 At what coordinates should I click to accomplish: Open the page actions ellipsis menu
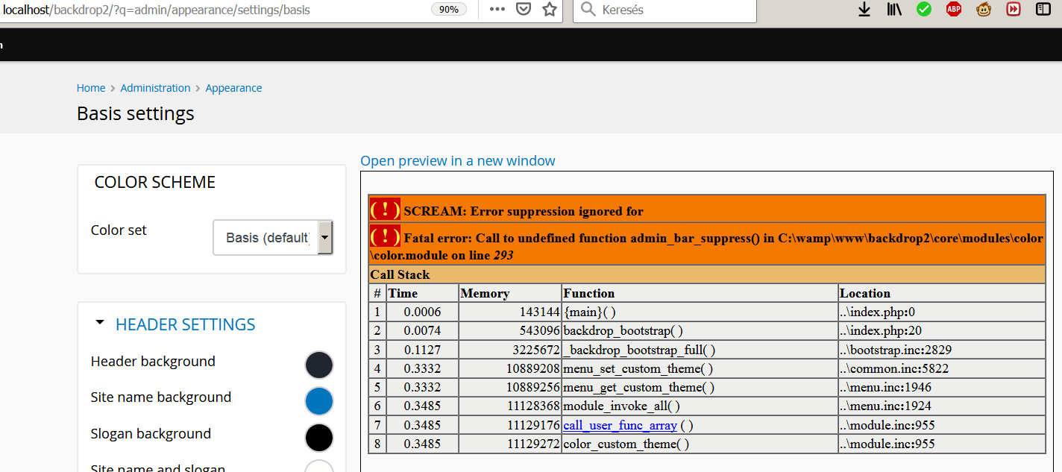point(496,10)
